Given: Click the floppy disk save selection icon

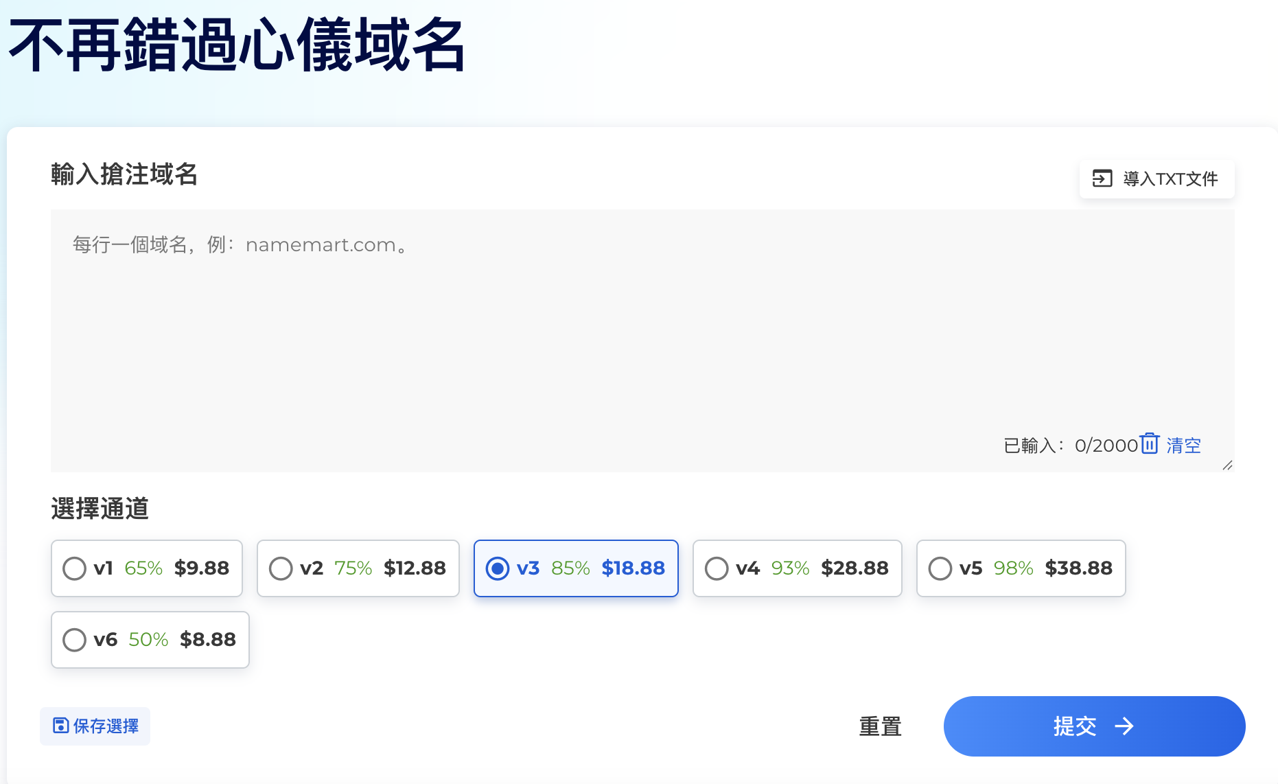Looking at the screenshot, I should (x=61, y=726).
